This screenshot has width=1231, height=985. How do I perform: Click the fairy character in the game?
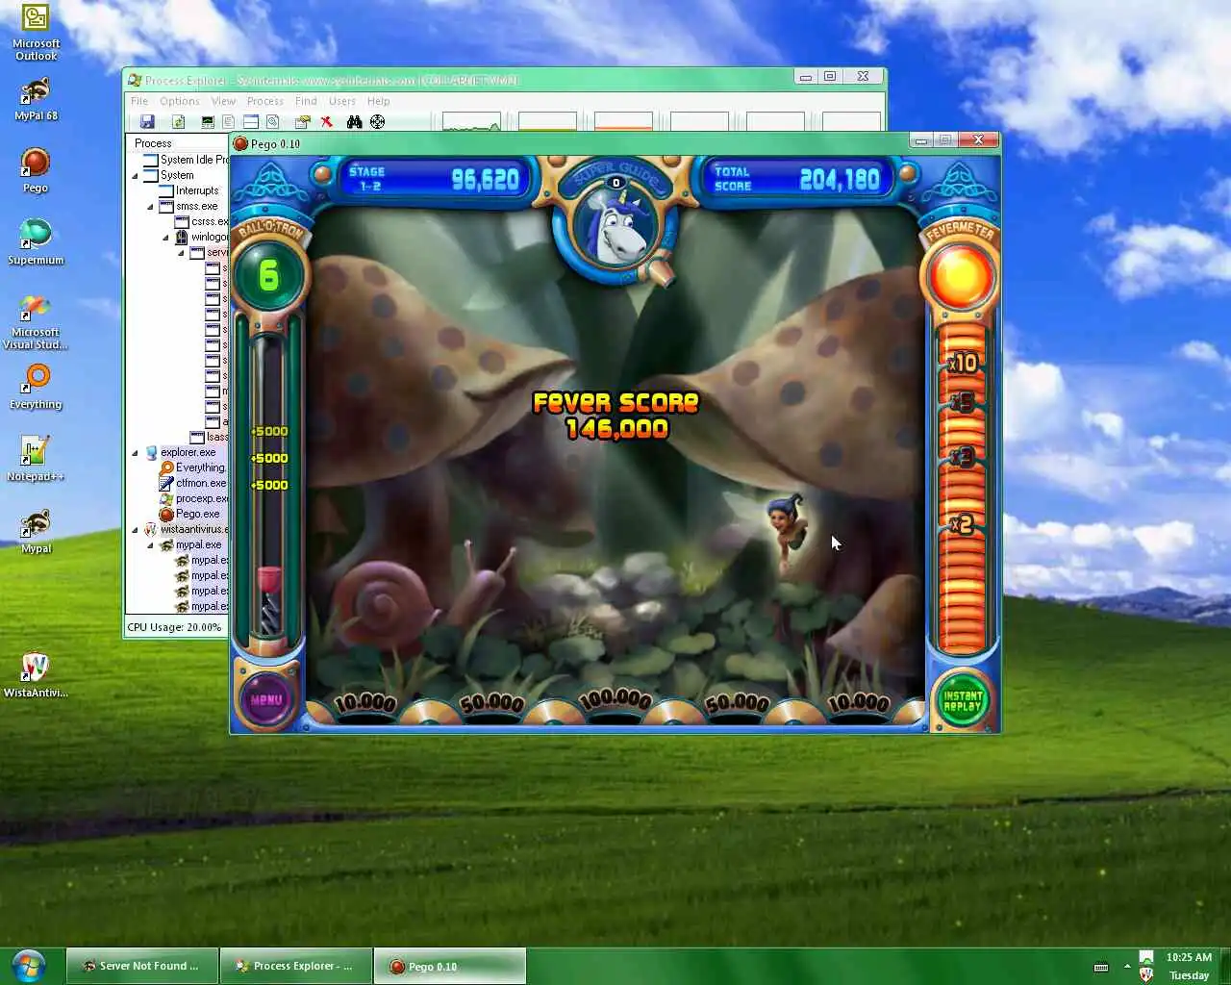pos(786,531)
